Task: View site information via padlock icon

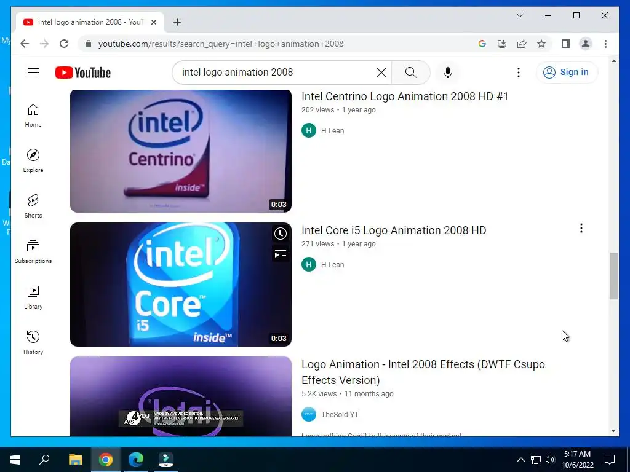Action: point(89,44)
